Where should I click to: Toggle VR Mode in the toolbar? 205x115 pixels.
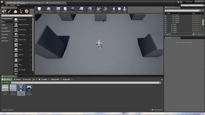point(99,10)
